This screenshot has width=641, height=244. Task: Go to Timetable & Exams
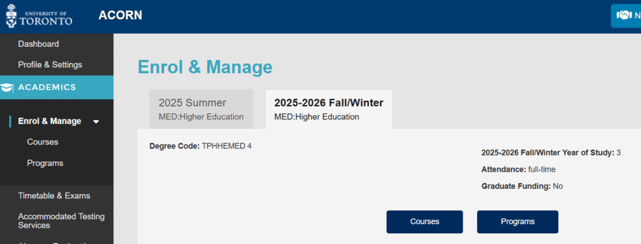pos(54,196)
